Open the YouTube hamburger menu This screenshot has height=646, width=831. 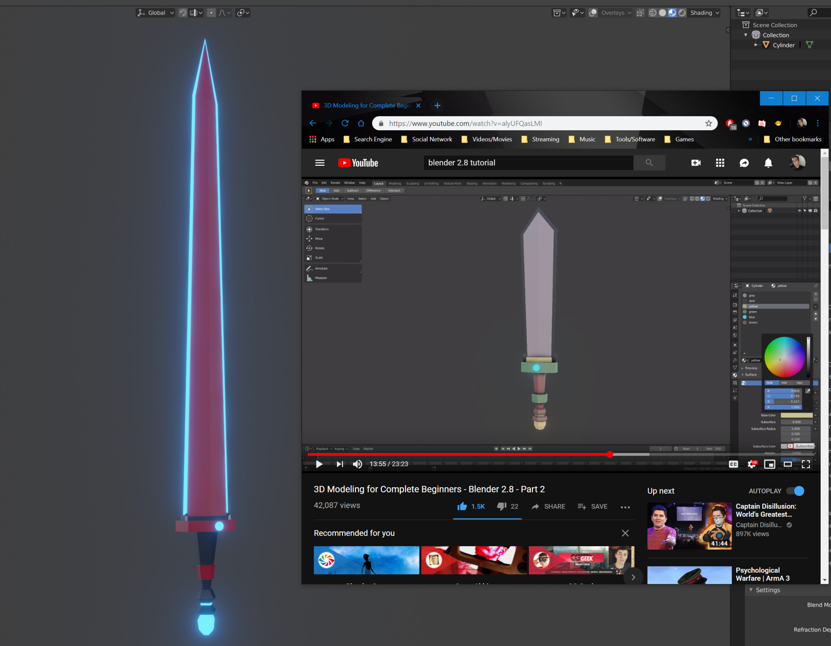pos(319,163)
